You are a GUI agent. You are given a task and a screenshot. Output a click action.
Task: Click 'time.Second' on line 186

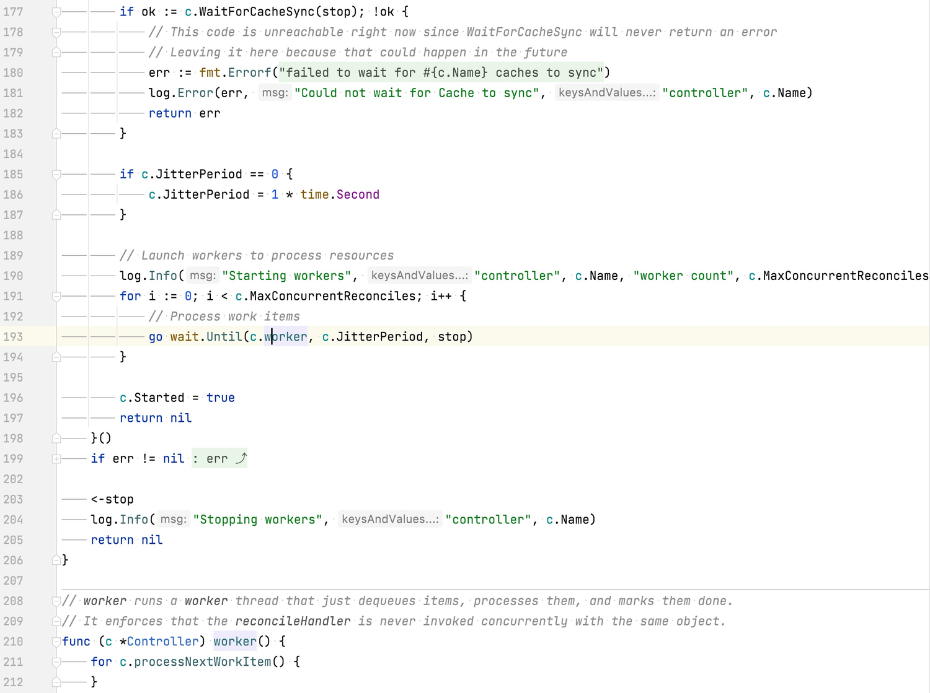coord(340,194)
